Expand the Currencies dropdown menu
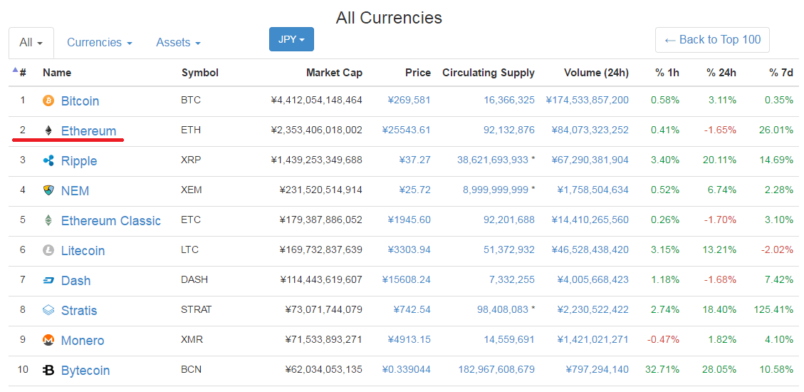The height and width of the screenshot is (392, 804). (x=99, y=43)
